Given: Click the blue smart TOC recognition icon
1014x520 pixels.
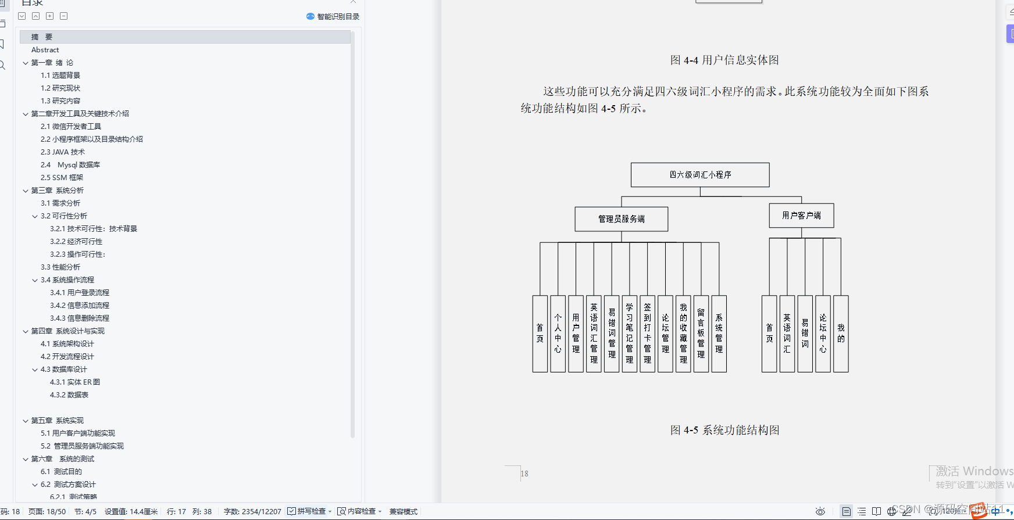Looking at the screenshot, I should 310,16.
